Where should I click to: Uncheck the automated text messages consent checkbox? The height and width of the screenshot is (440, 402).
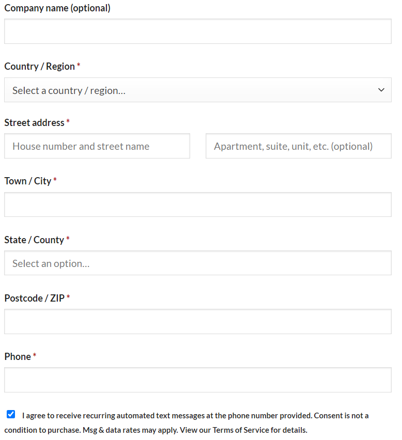pyautogui.click(x=11, y=414)
